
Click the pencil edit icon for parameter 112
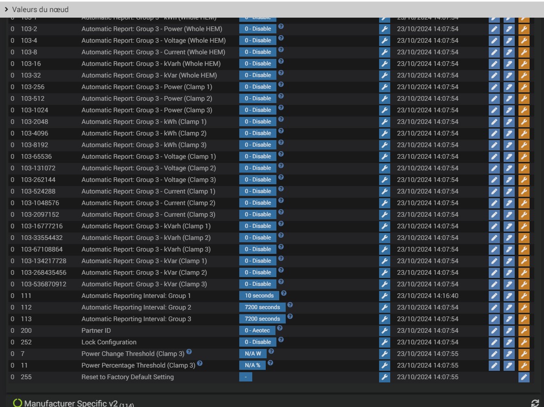coord(494,308)
